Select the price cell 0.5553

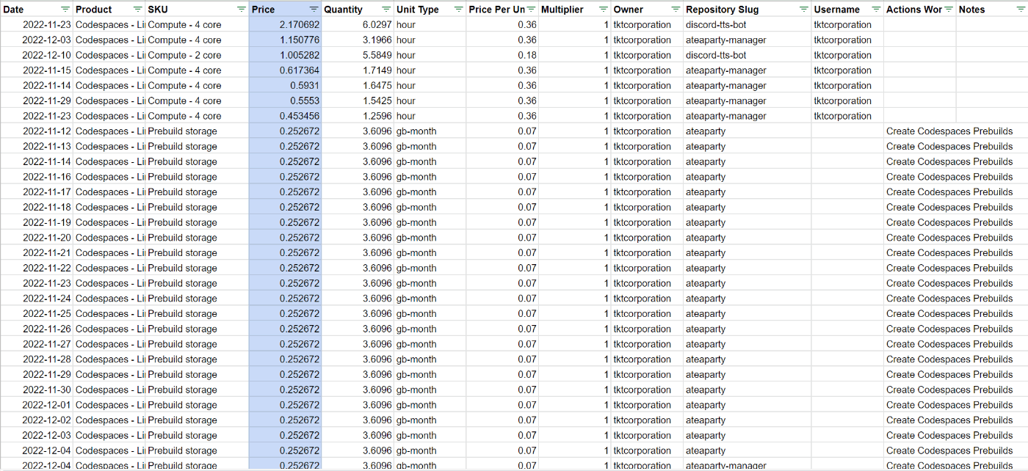click(285, 101)
